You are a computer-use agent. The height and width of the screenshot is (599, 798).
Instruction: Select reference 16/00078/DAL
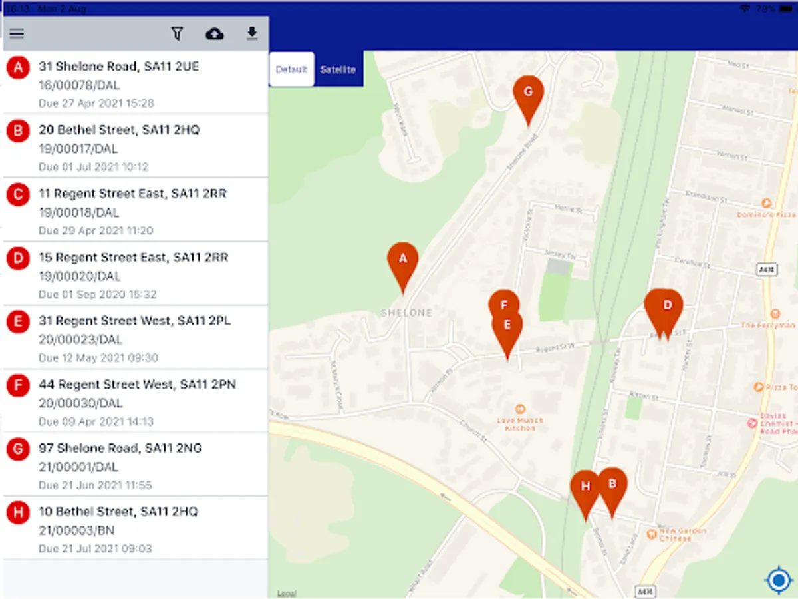[x=78, y=85]
